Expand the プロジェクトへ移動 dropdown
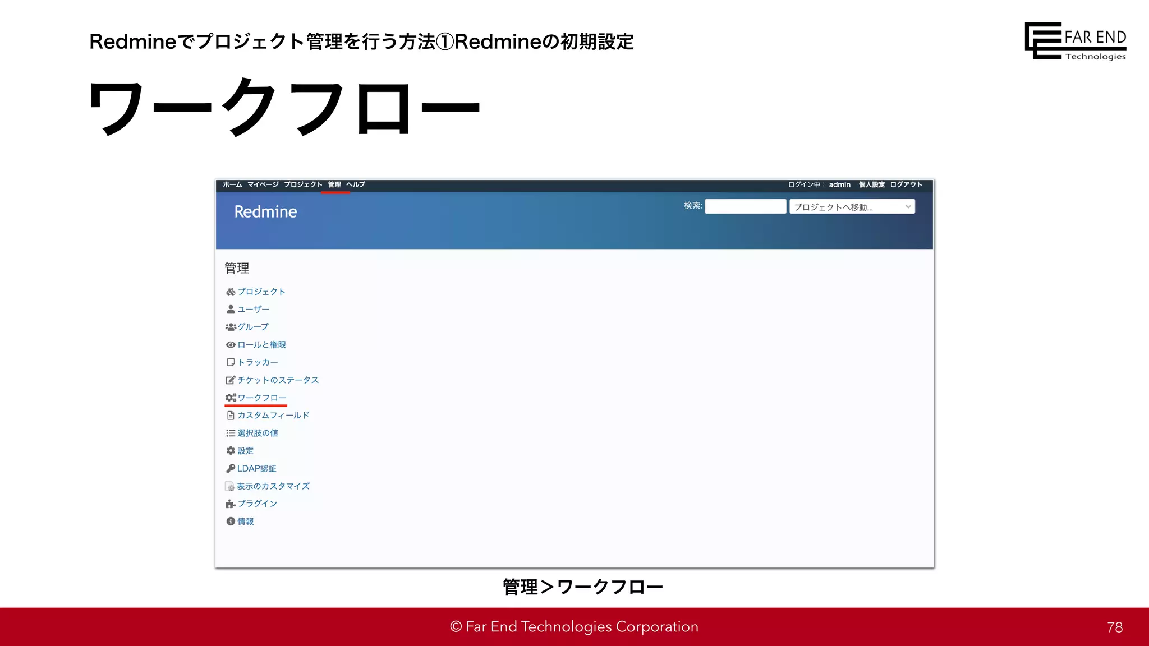The height and width of the screenshot is (646, 1149). point(852,206)
